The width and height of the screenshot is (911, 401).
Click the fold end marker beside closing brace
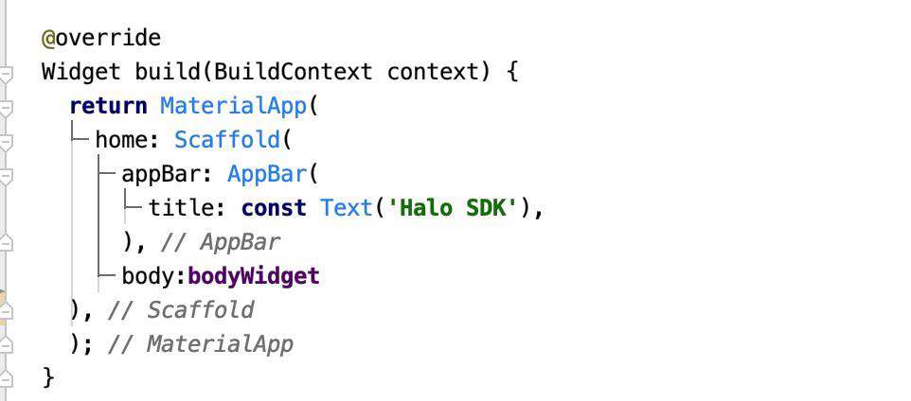[6, 378]
